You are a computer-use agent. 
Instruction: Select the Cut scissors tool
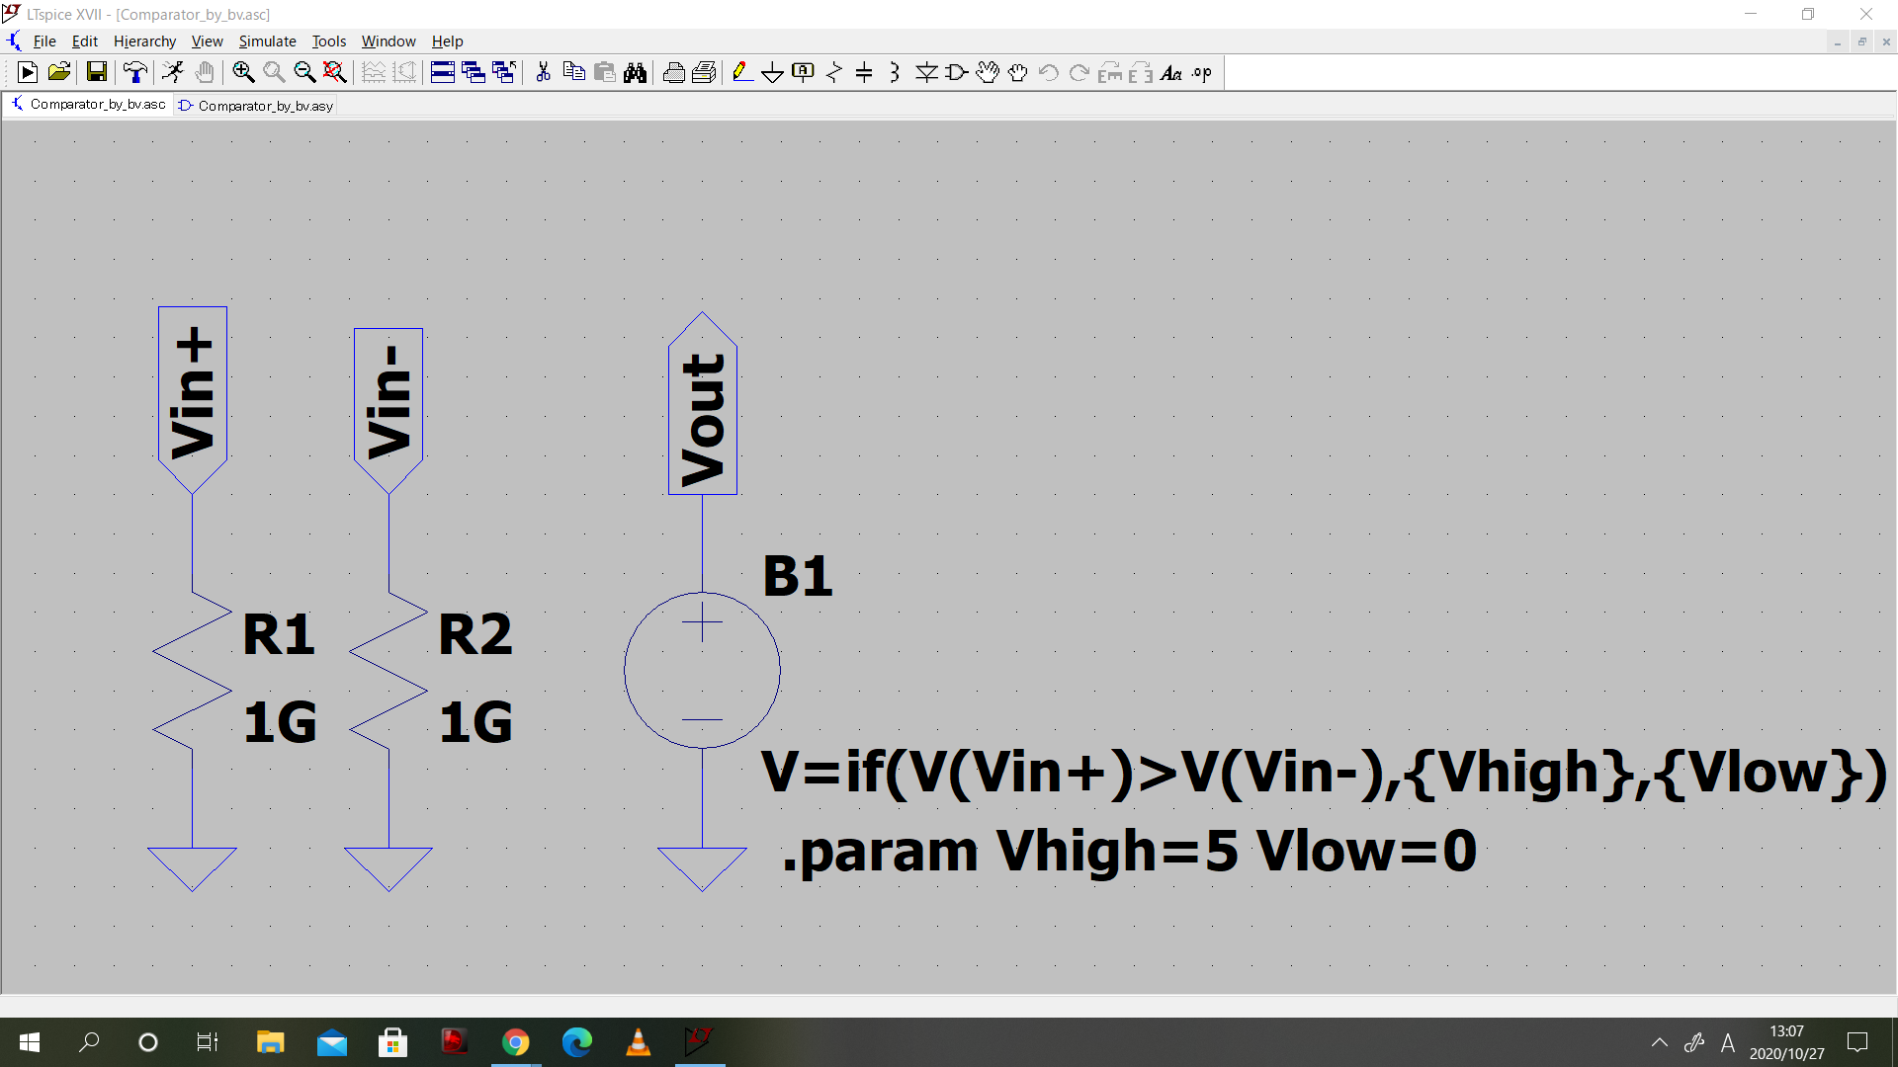click(x=543, y=72)
